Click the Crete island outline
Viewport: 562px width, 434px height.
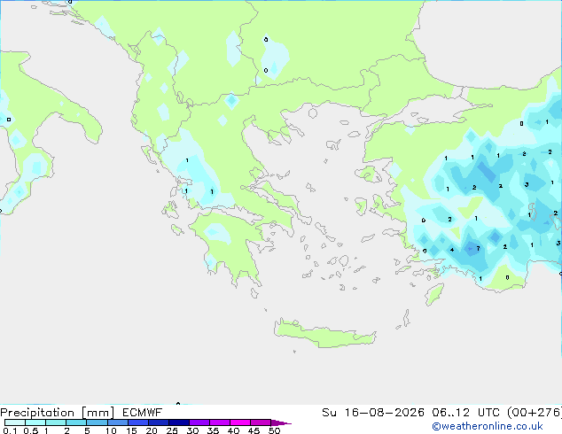pos(325,333)
